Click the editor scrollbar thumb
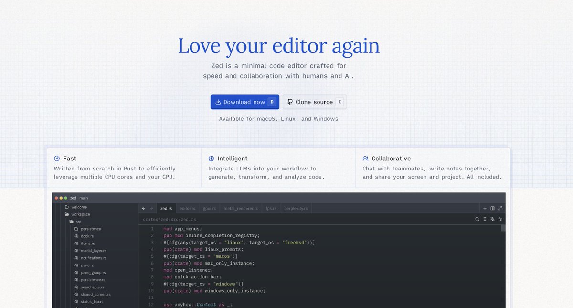 (503, 228)
